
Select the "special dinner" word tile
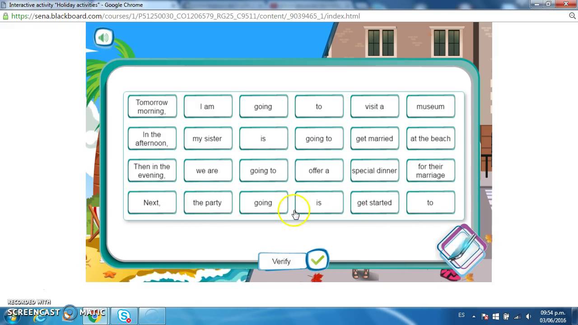point(375,171)
